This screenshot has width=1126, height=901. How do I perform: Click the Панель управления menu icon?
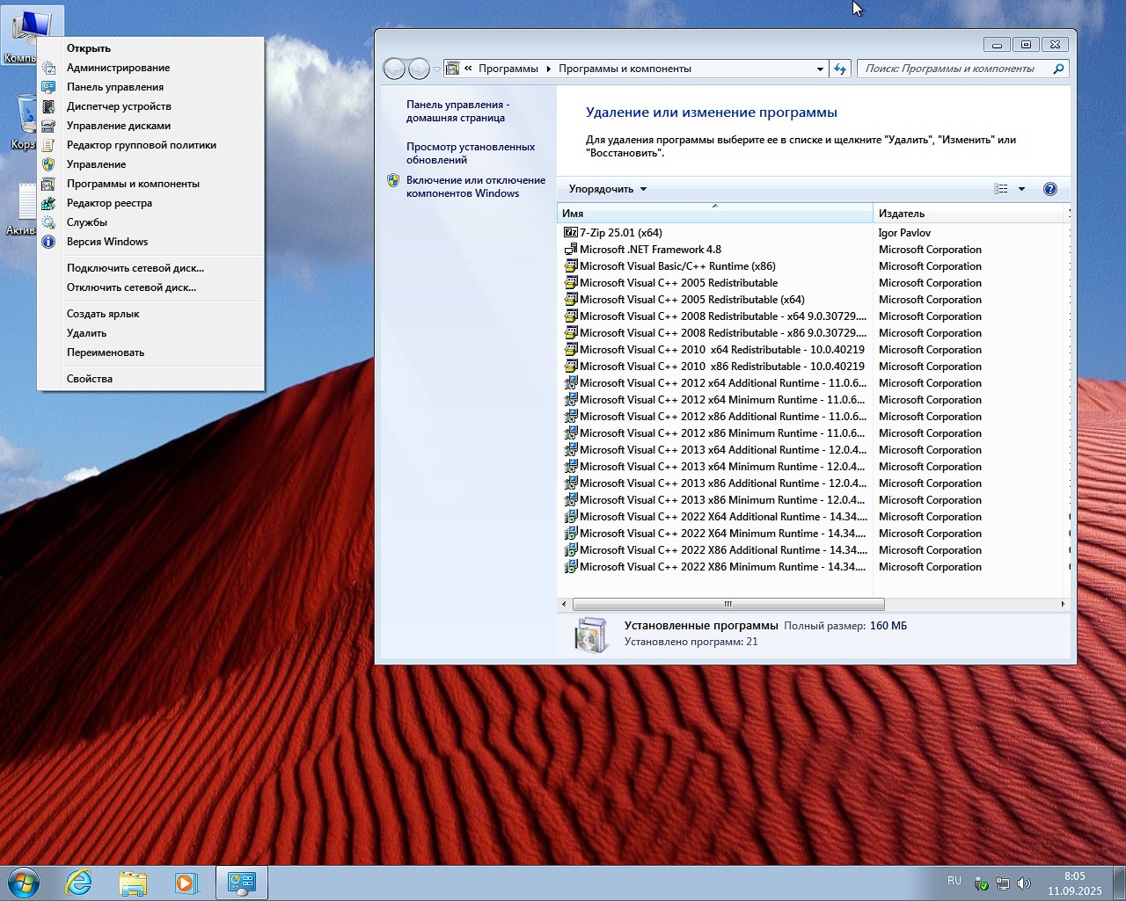(48, 87)
